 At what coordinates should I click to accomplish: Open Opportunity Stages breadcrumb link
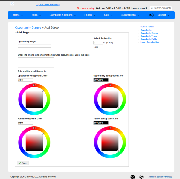(x=28, y=27)
